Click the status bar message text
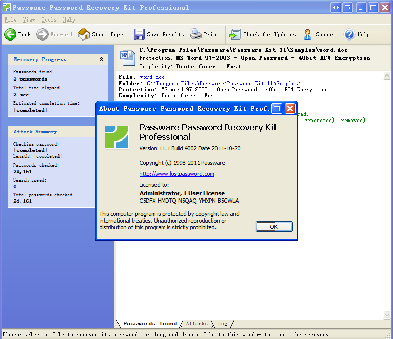 pos(165,335)
